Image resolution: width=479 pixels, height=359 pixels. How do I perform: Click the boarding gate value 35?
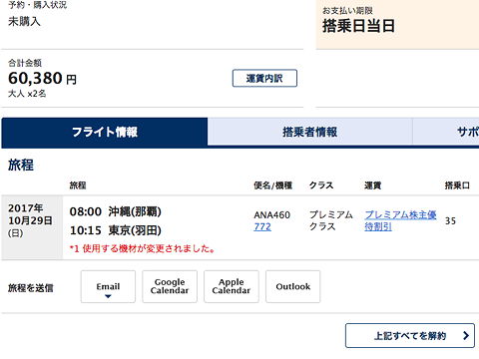(x=450, y=221)
